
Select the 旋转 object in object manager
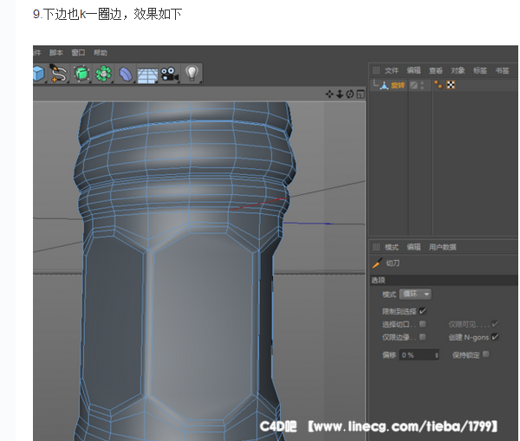[x=398, y=85]
